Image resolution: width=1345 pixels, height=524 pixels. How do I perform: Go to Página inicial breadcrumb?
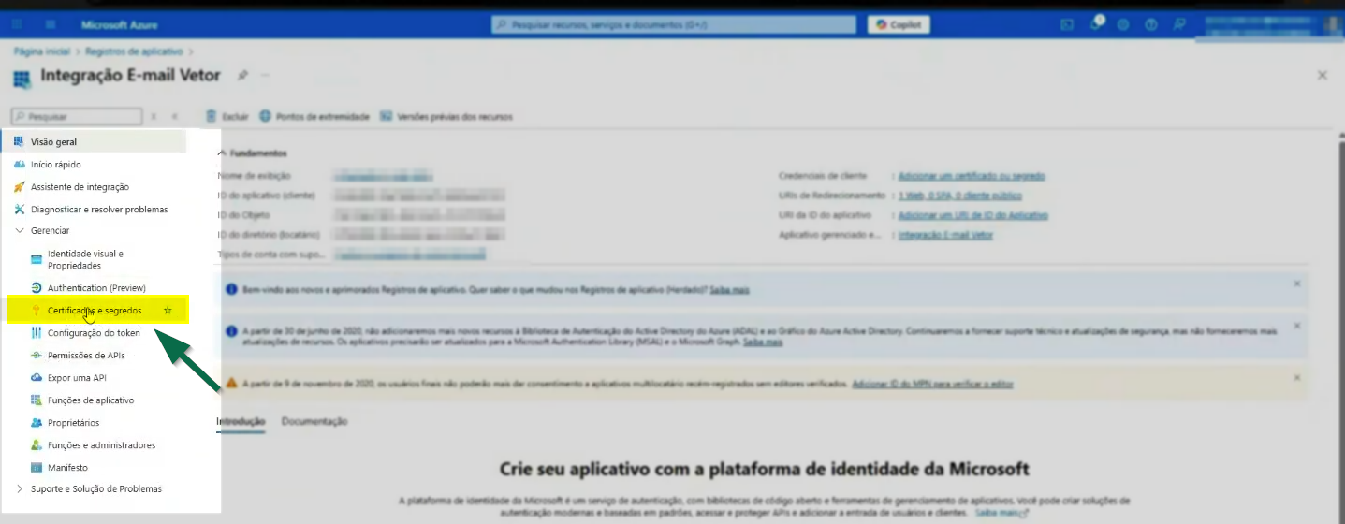pos(42,51)
